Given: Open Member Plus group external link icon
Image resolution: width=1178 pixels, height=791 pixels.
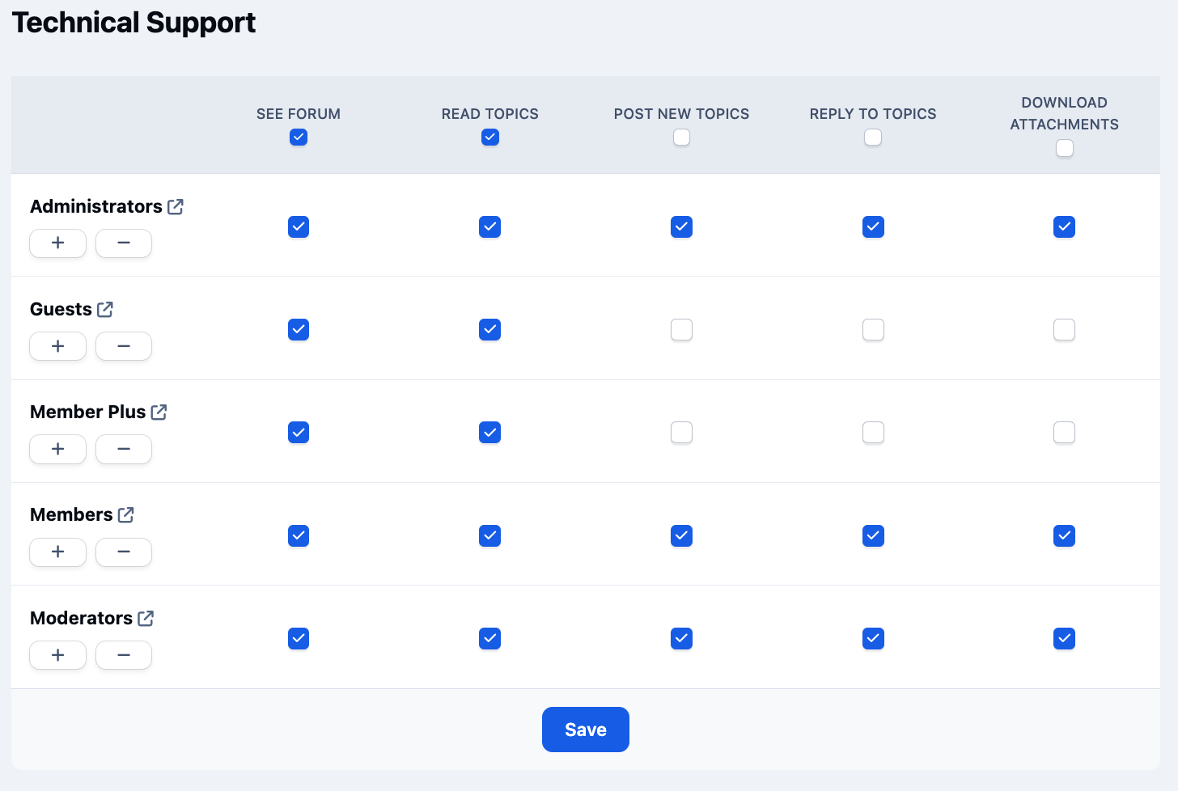Looking at the screenshot, I should 159,412.
